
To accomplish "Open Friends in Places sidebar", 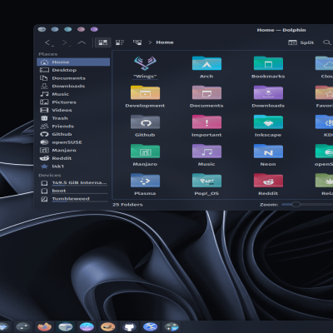I will (x=73, y=127).
